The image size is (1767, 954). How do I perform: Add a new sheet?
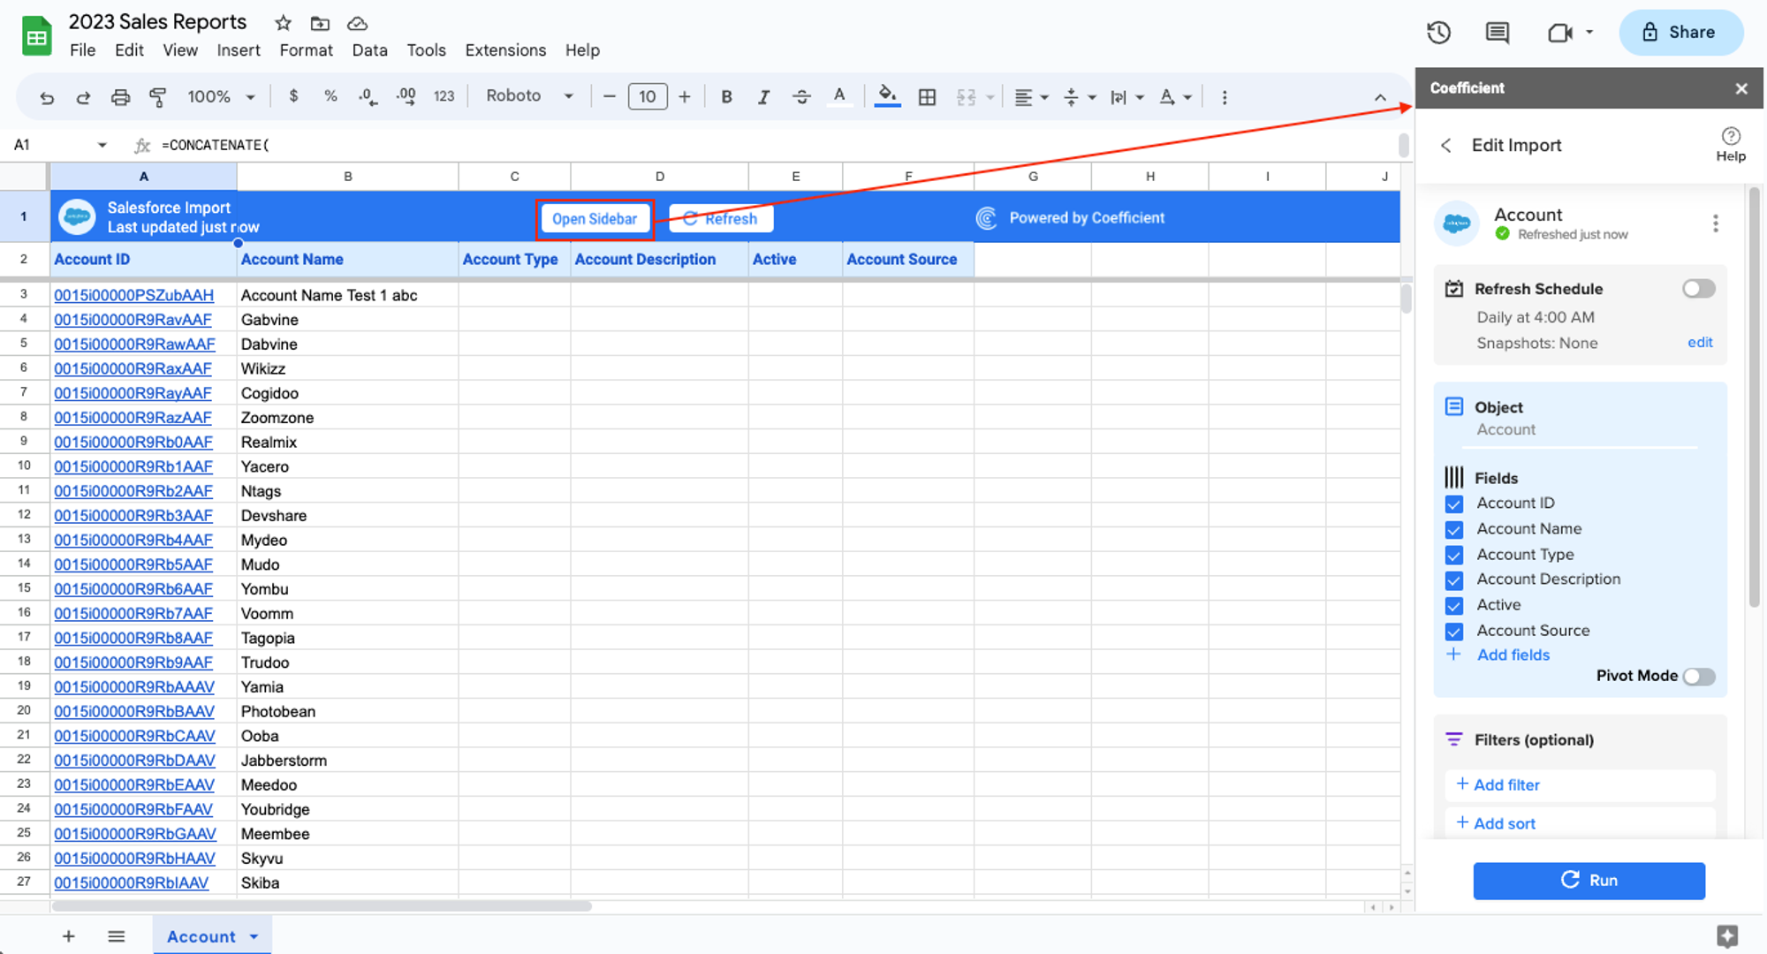[x=68, y=936]
